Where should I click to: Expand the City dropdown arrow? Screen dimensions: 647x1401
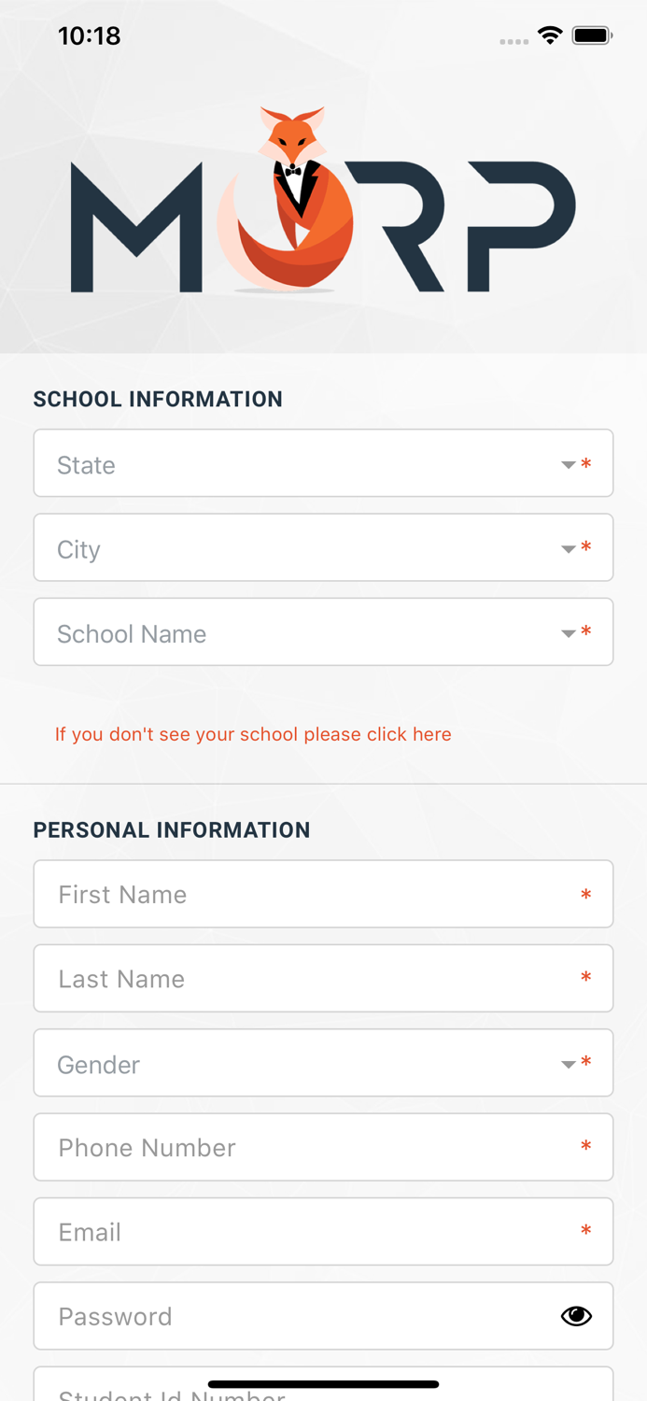(568, 549)
